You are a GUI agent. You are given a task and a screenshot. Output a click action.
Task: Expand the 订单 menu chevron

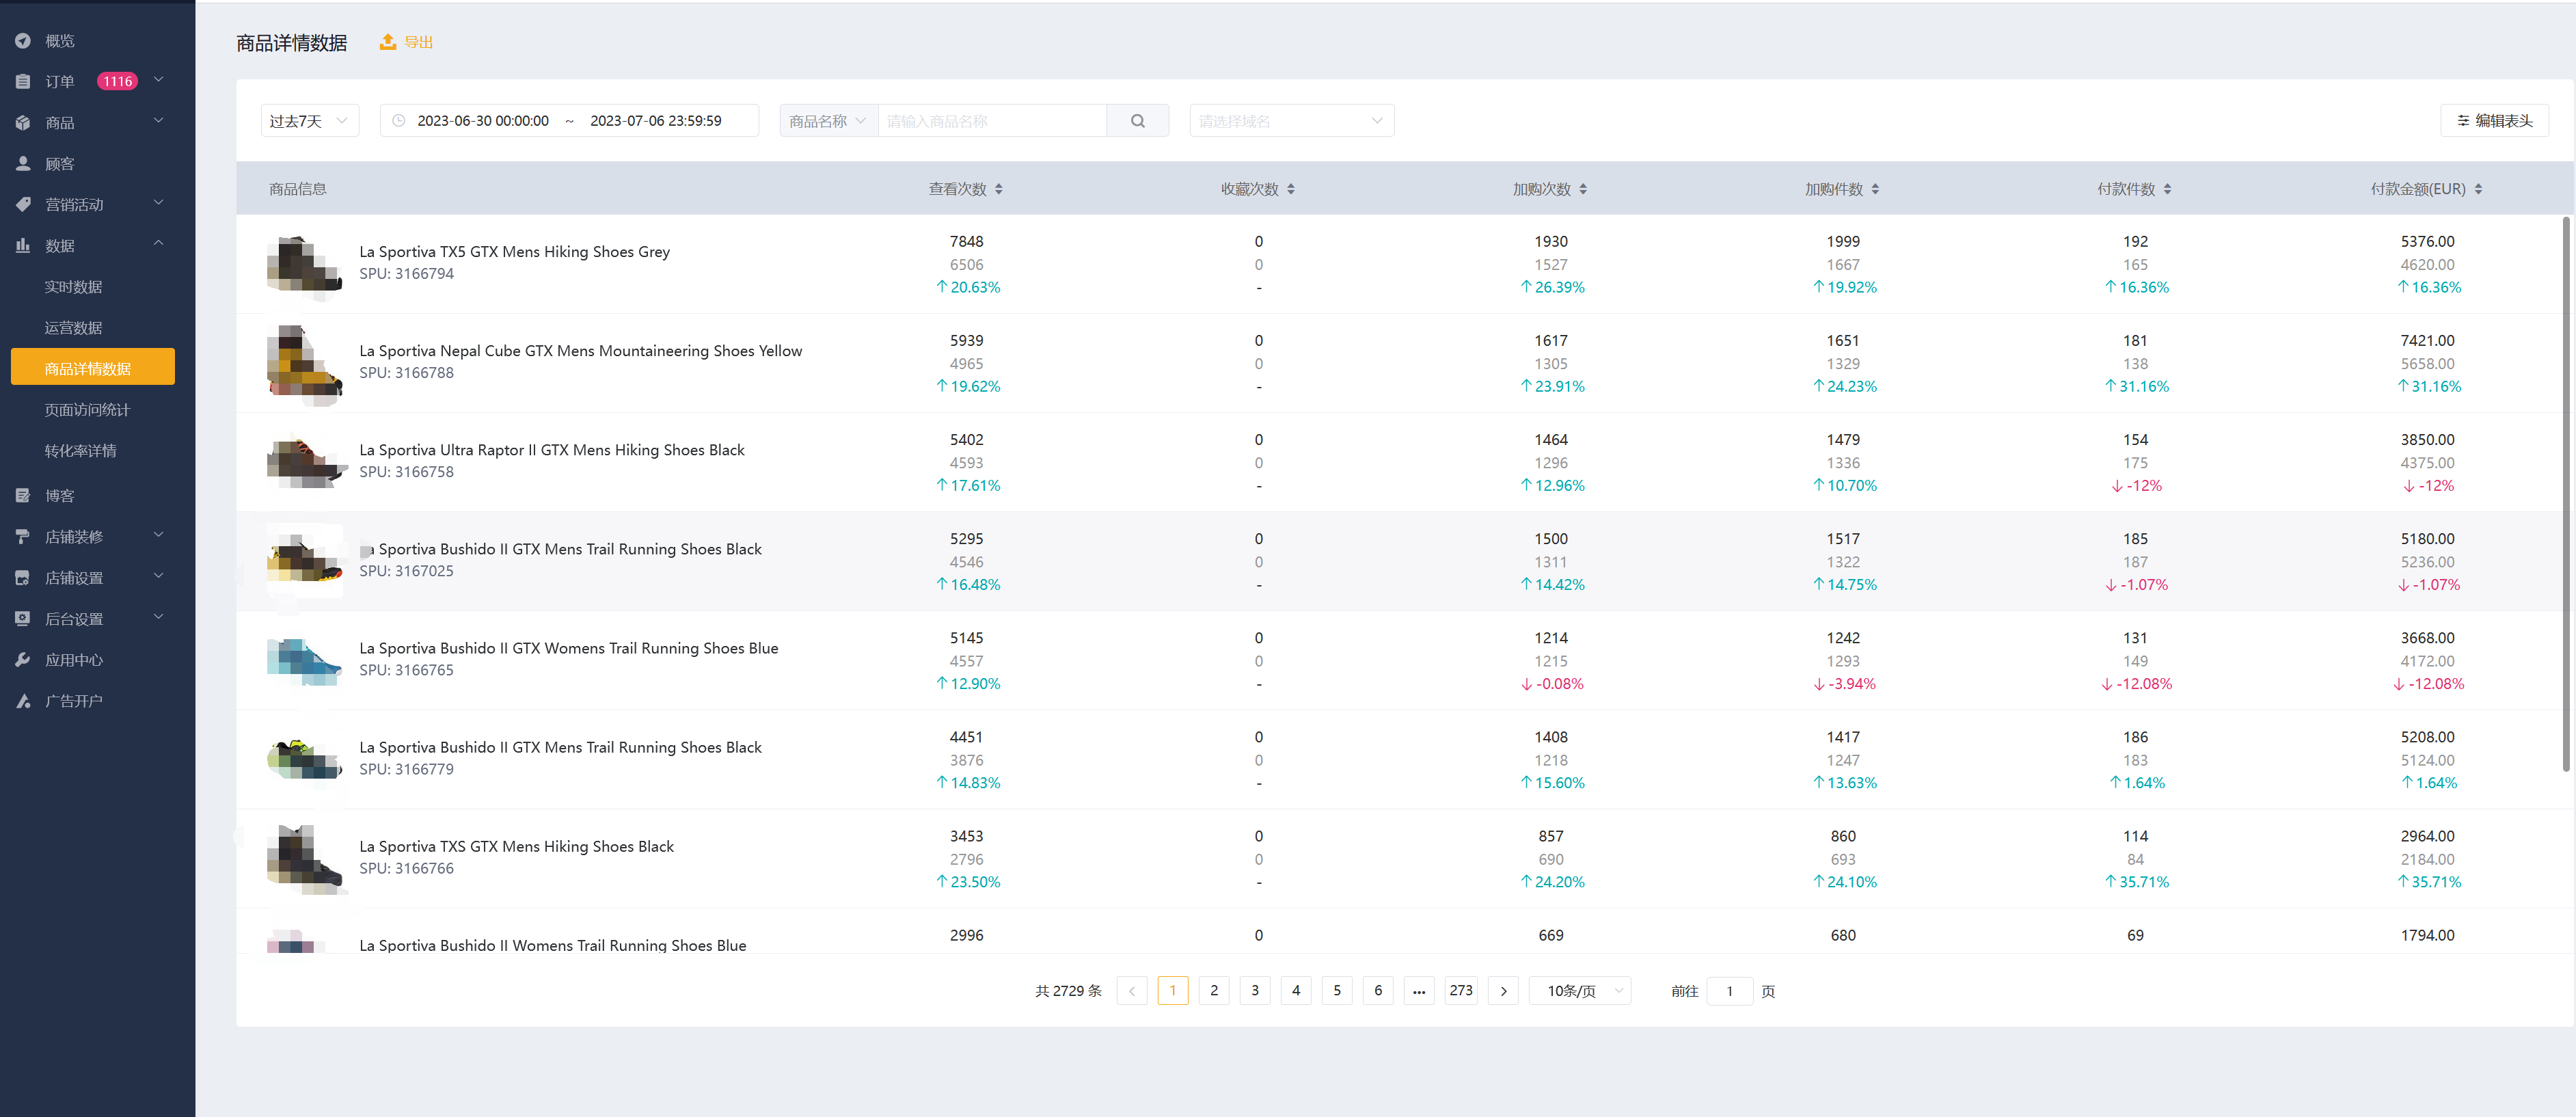coord(159,80)
